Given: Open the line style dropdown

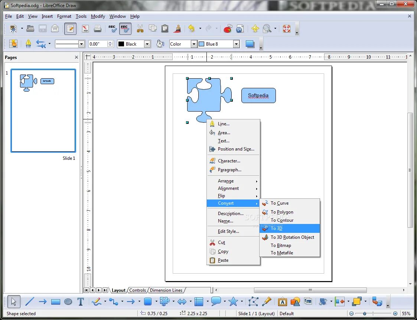Looking at the screenshot, I should point(82,44).
